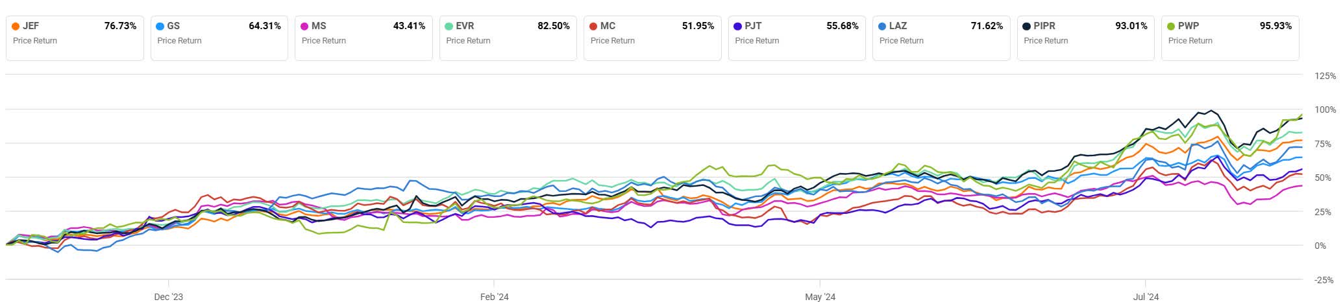Click the 100% y-axis label
The width and height of the screenshot is (1343, 302).
[x=1320, y=110]
